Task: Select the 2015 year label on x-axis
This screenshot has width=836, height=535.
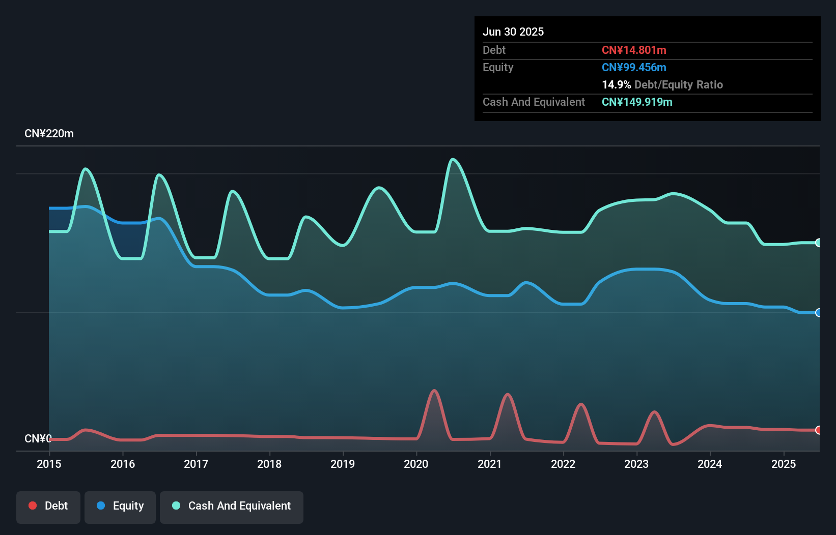Action: coord(48,464)
